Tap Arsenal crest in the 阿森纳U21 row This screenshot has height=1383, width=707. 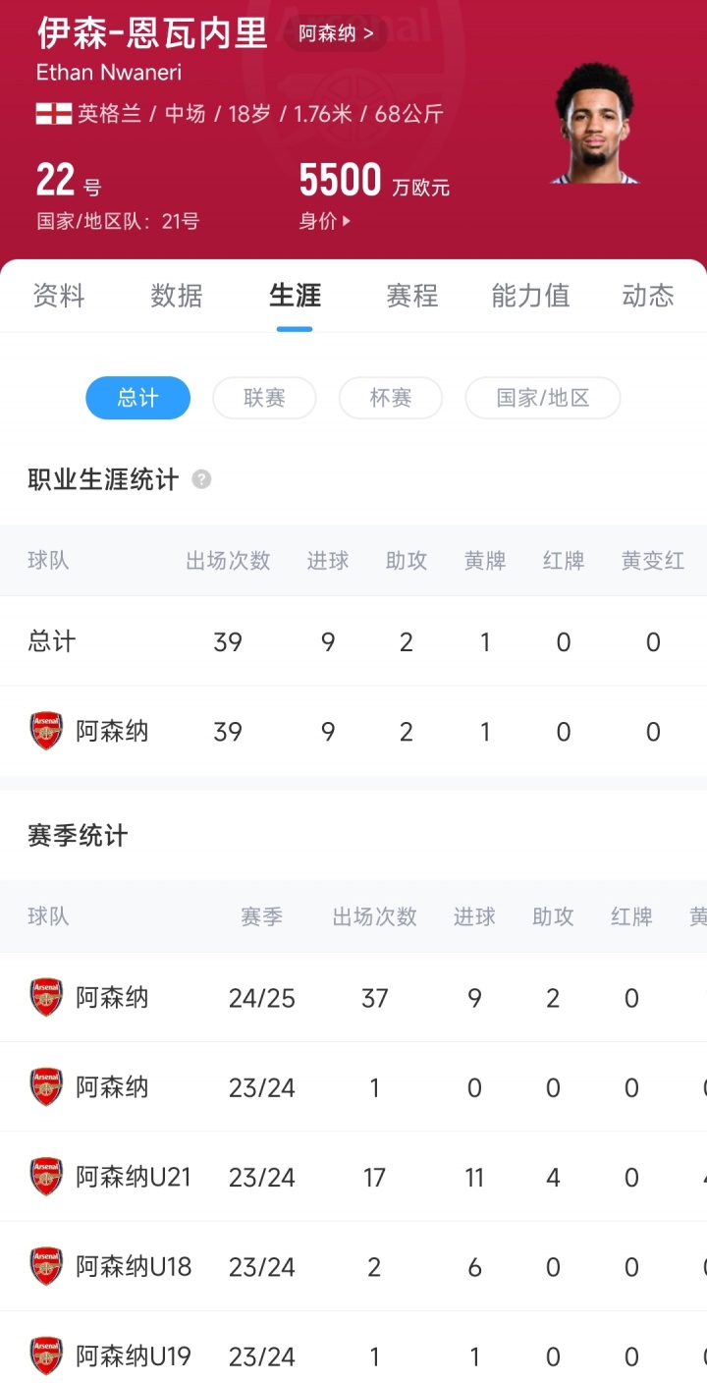click(x=46, y=1177)
